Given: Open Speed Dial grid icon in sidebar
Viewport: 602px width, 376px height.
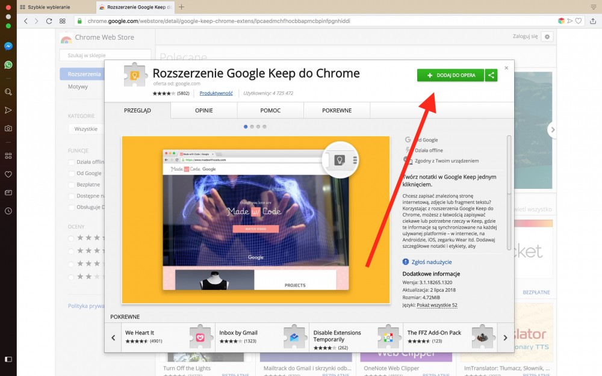Looking at the screenshot, I should [x=8, y=156].
